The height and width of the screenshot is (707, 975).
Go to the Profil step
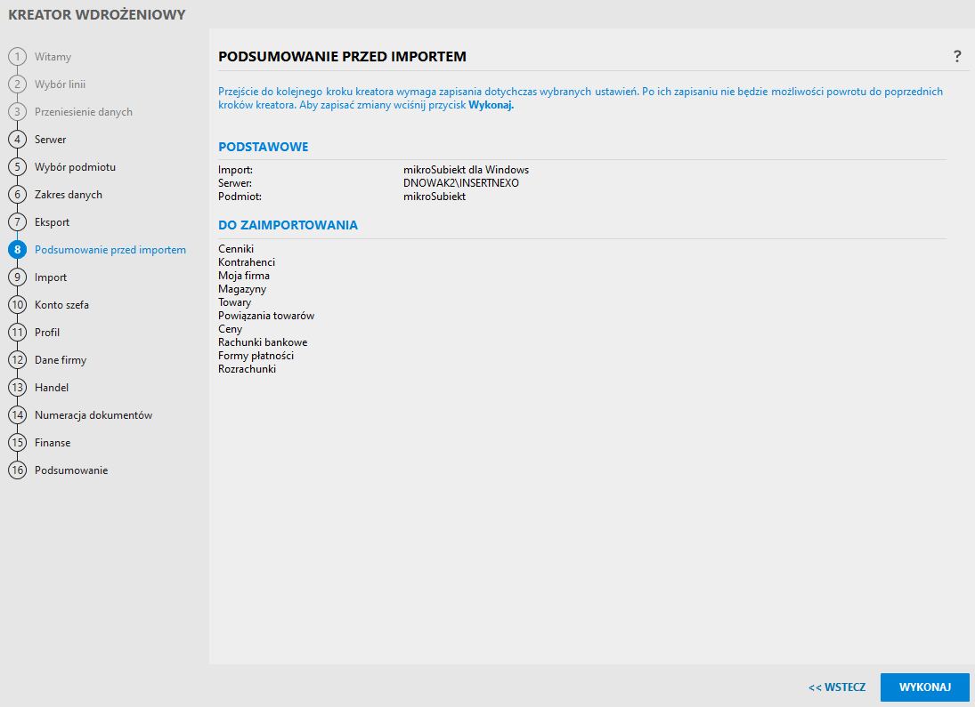point(47,333)
